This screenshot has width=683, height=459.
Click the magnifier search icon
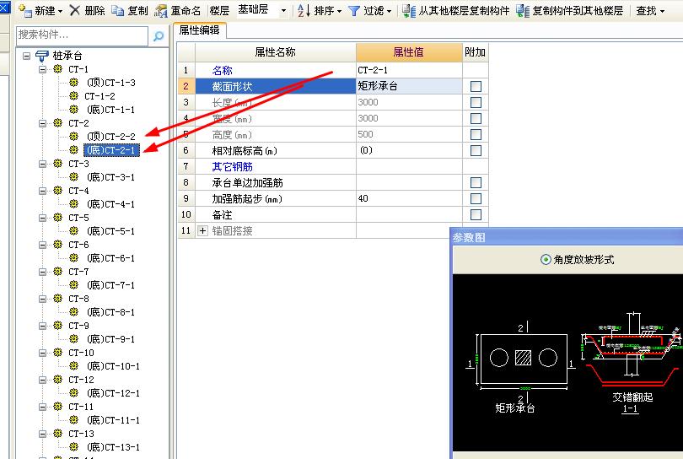coord(159,35)
